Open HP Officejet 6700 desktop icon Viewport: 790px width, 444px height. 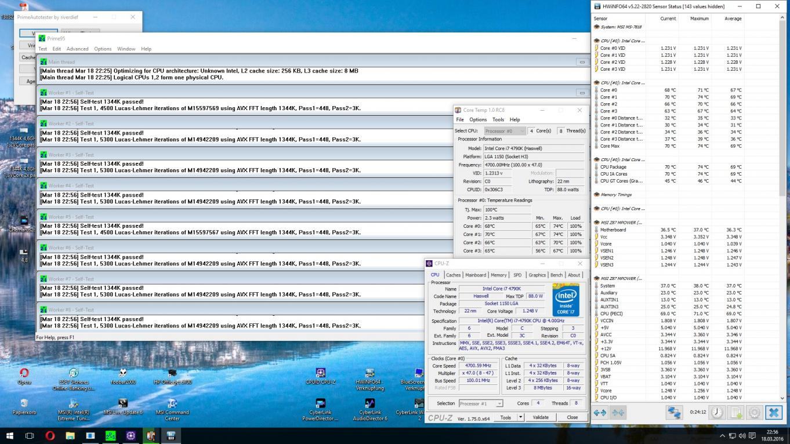pos(172,376)
